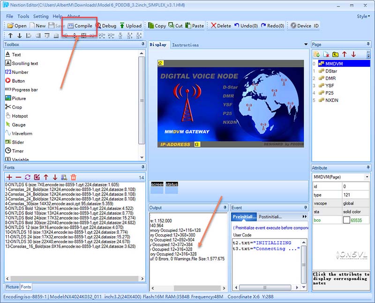Move the font up in the Fonts panel
Viewport: 375px width, 303px height.
click(46, 177)
